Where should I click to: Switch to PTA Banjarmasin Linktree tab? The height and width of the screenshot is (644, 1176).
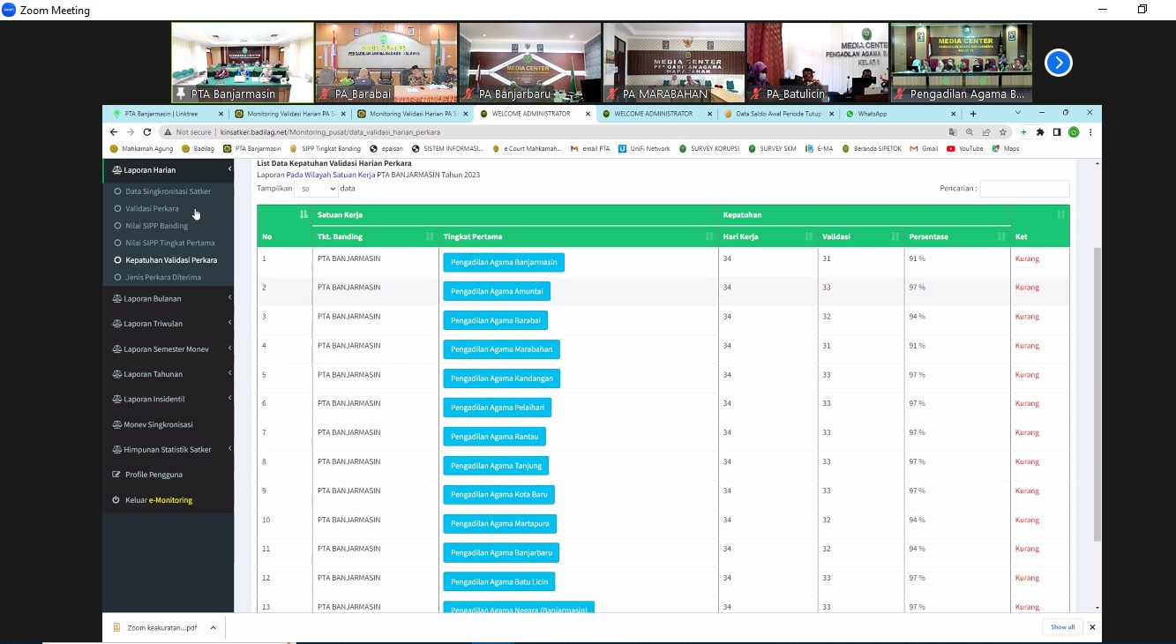pos(163,114)
